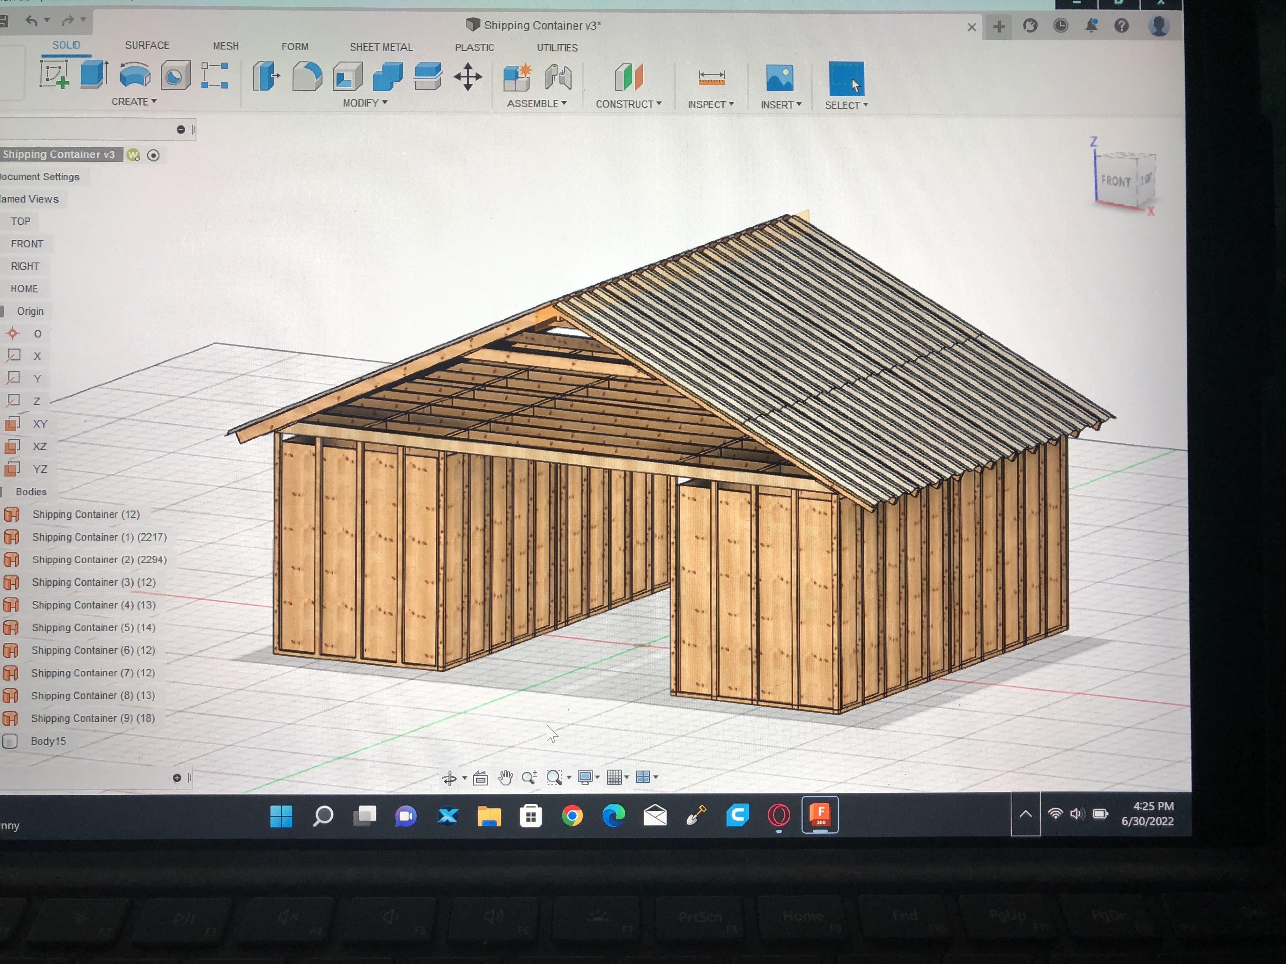1286x964 pixels.
Task: Toggle visibility of Shipping Container (9)
Action: point(11,718)
